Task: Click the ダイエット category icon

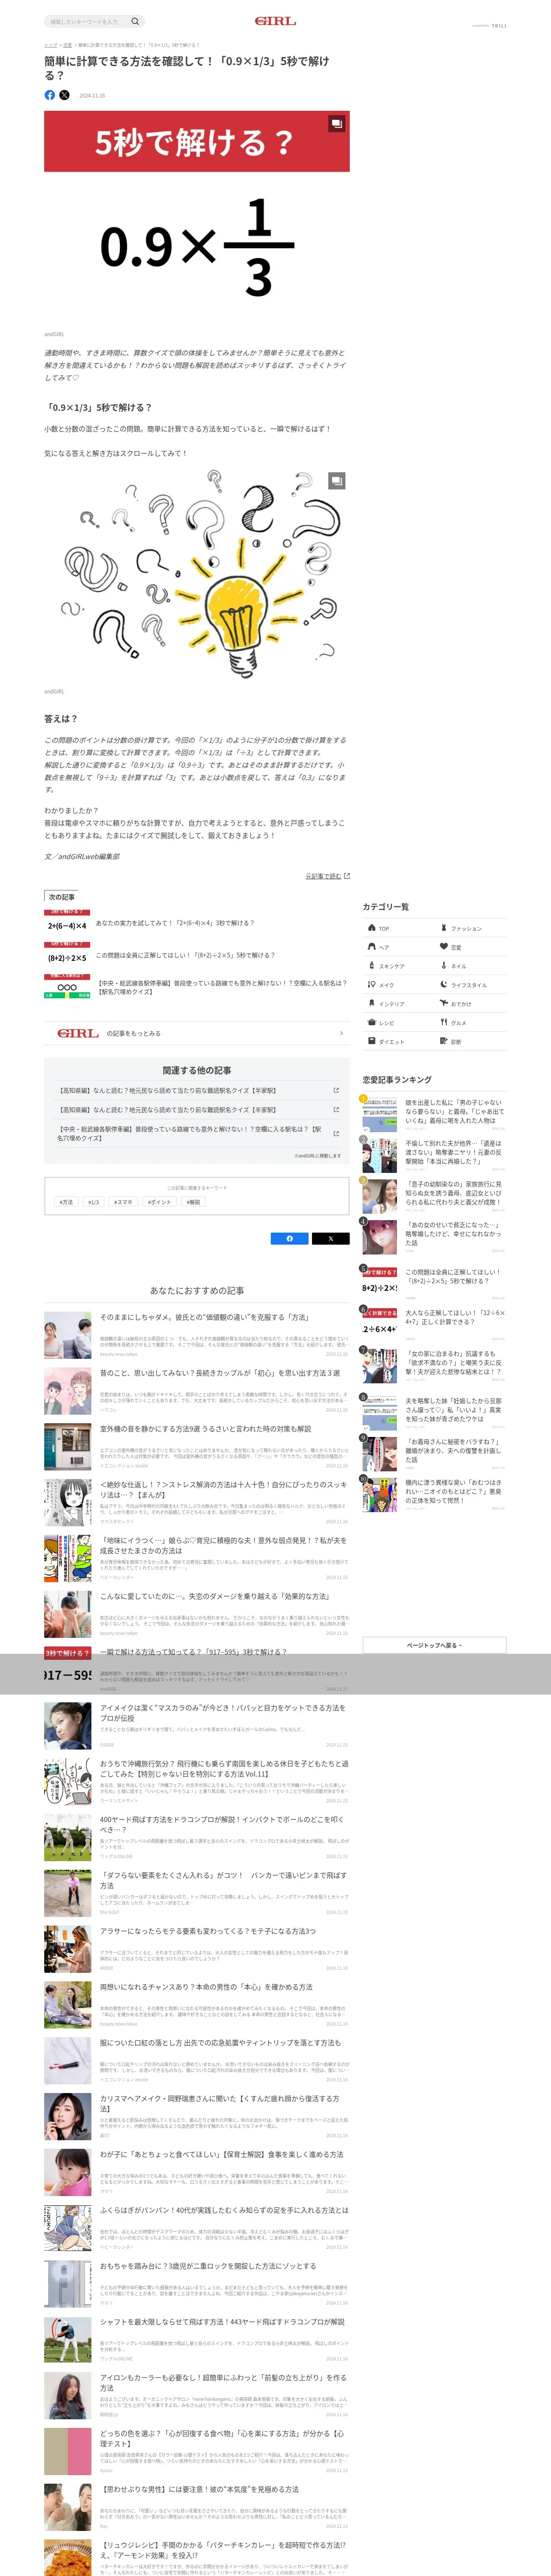Action: [x=372, y=1041]
